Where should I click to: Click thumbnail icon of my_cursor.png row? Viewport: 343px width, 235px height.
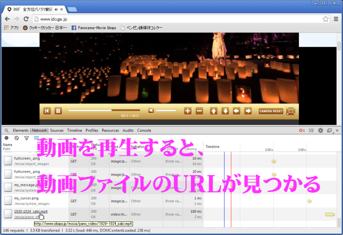8,200
